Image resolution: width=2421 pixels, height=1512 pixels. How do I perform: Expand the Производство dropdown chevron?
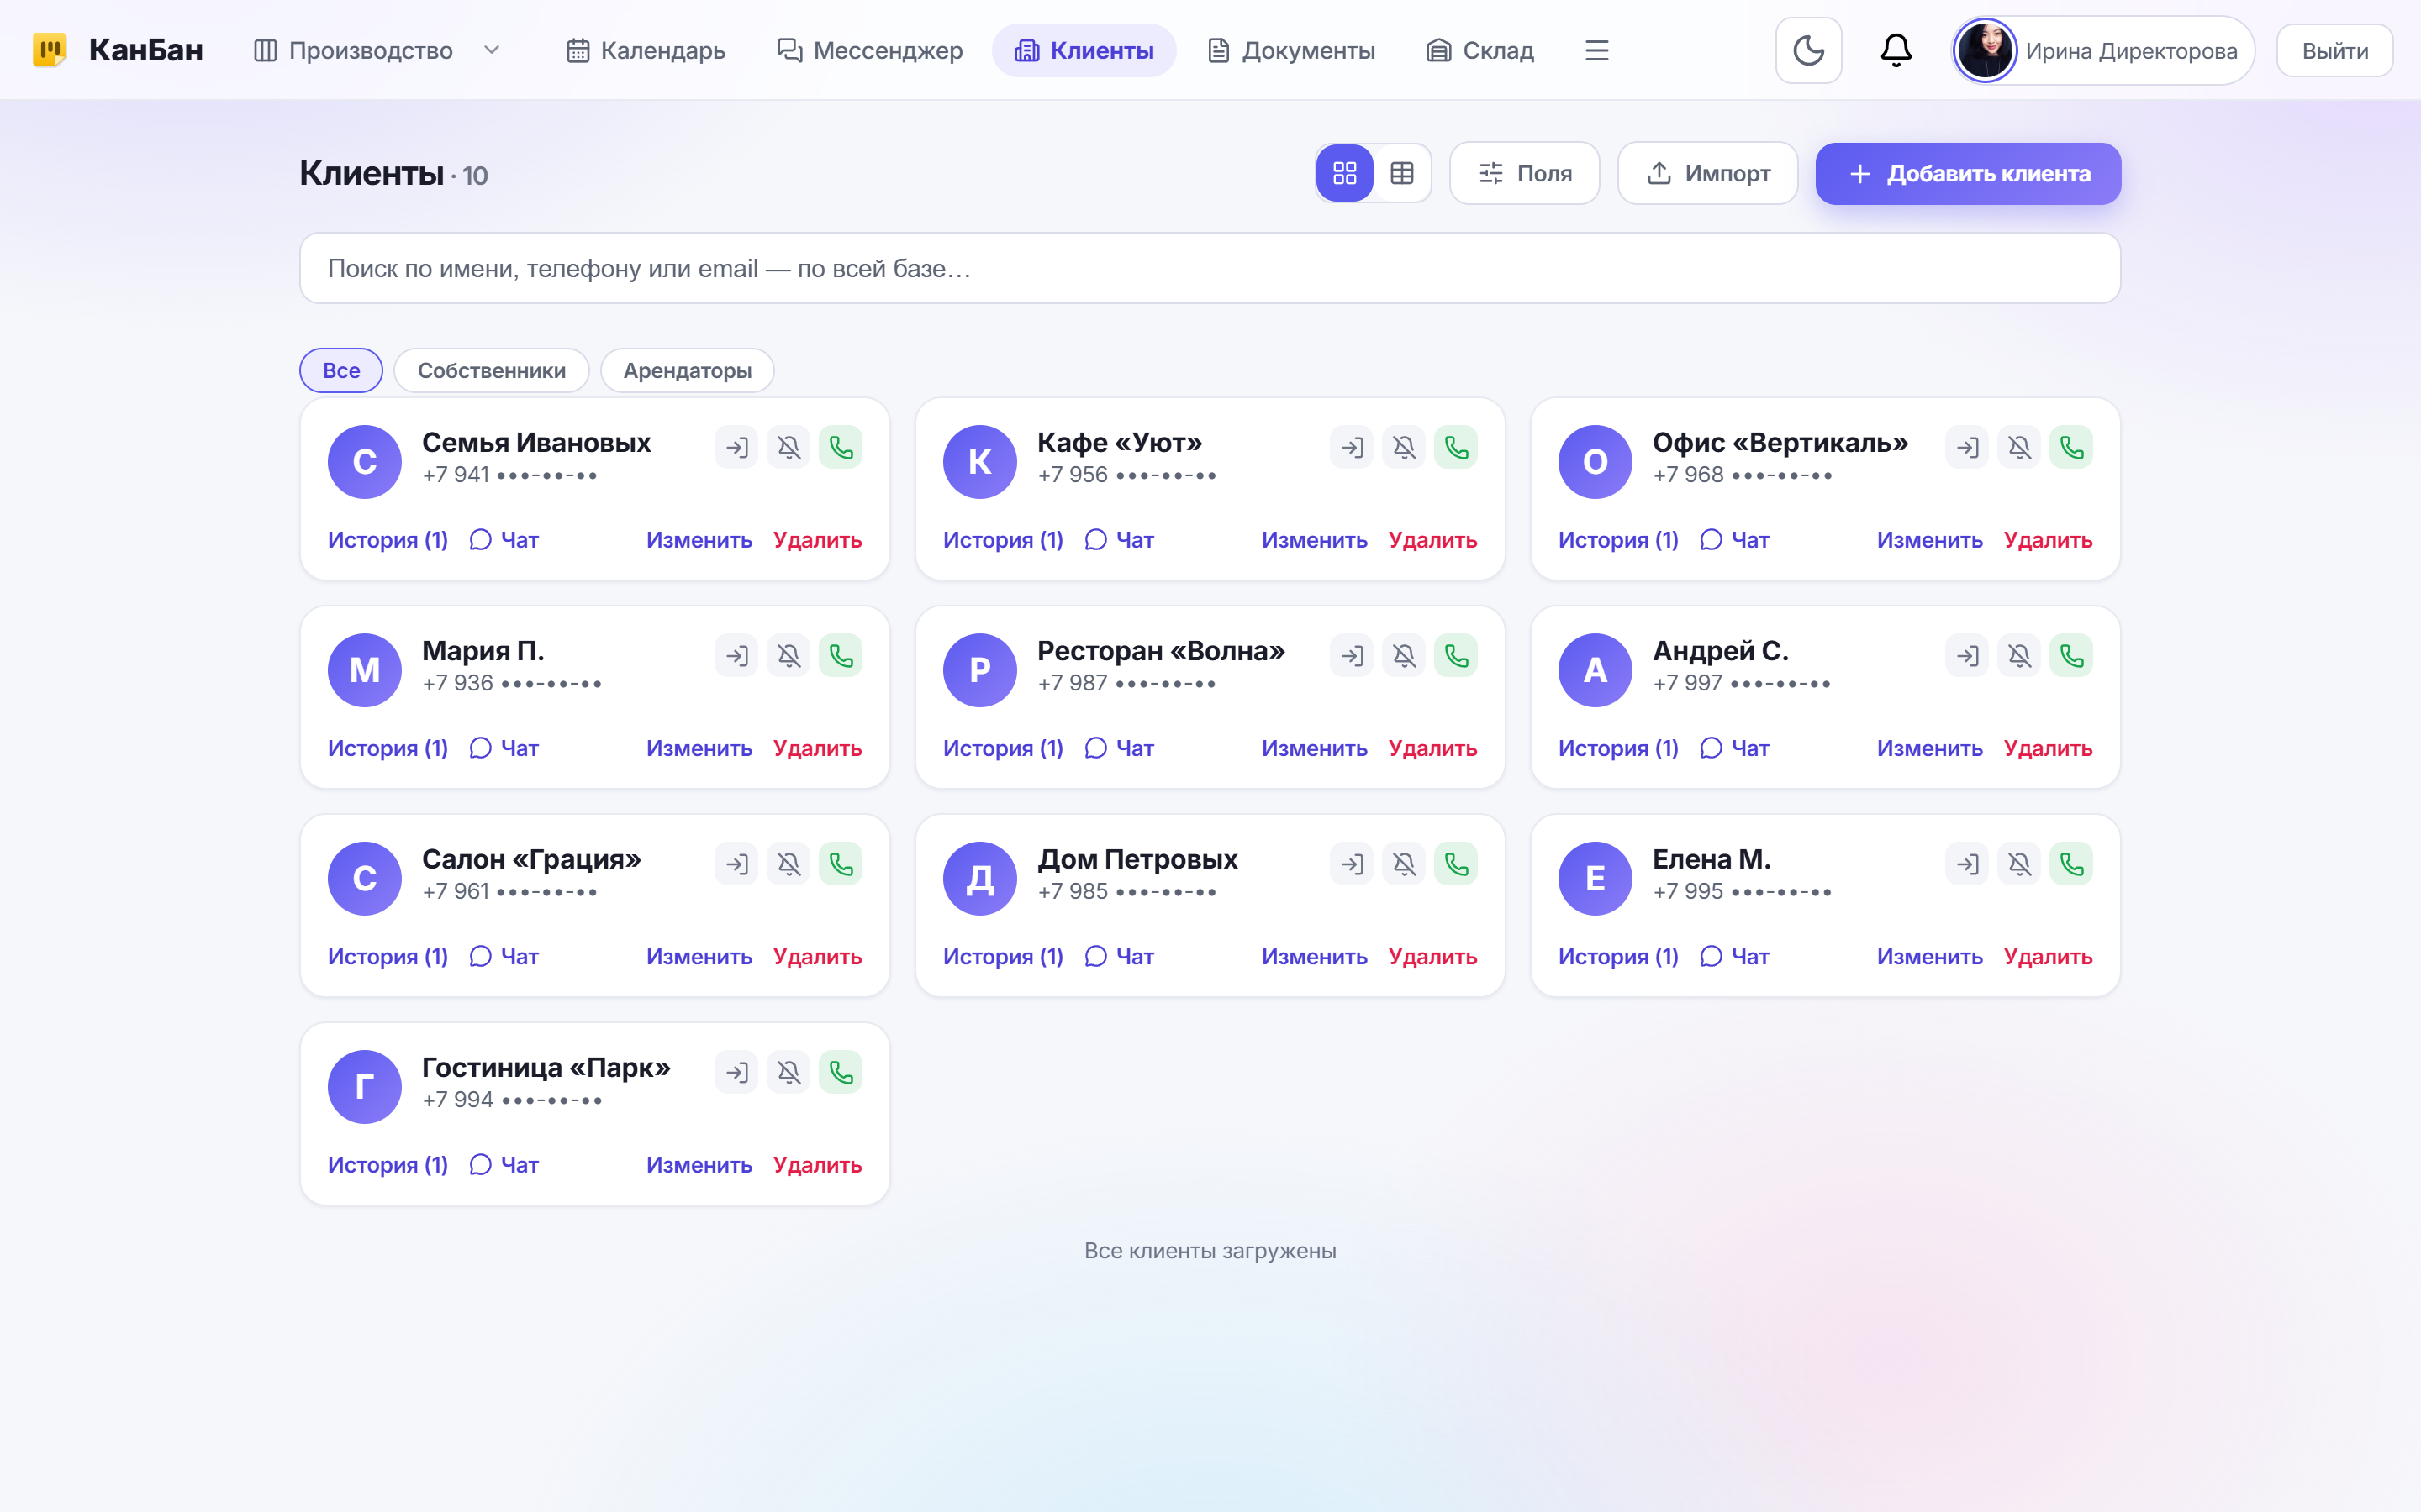(491, 50)
